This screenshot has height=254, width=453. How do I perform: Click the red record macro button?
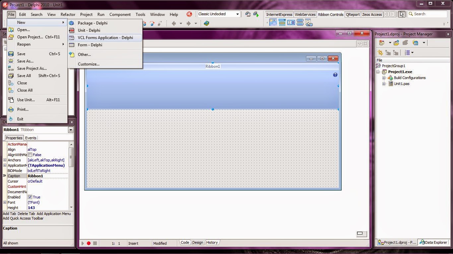point(89,243)
